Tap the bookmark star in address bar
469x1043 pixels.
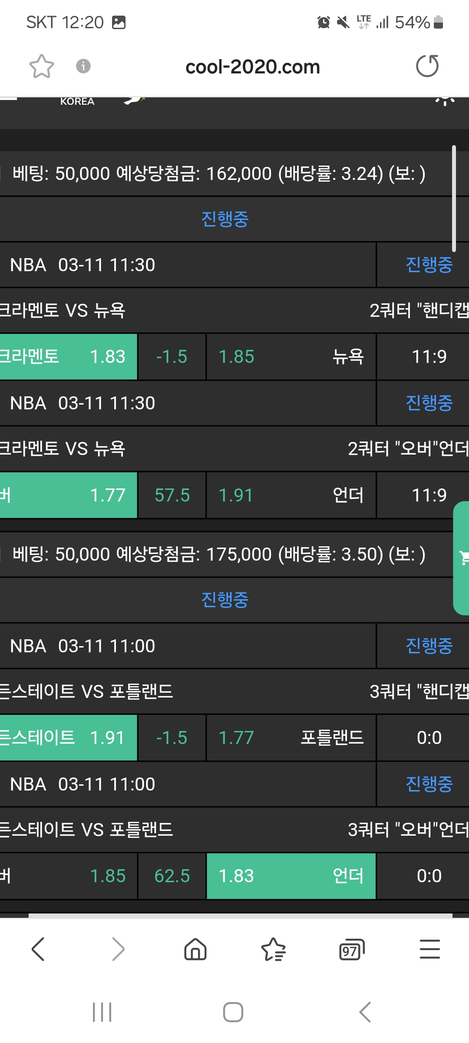pos(41,66)
